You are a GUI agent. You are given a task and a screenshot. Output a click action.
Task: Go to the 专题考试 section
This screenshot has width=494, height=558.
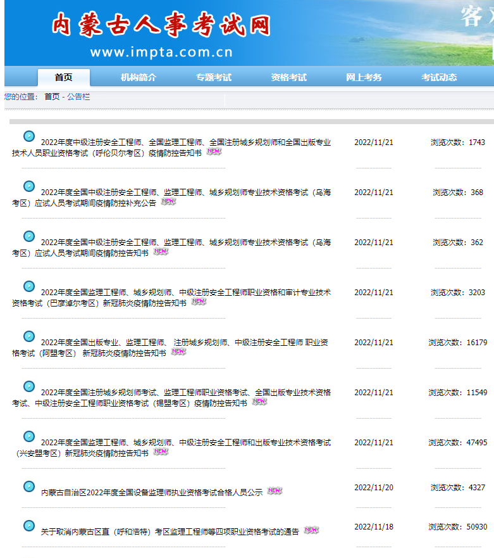coord(214,77)
